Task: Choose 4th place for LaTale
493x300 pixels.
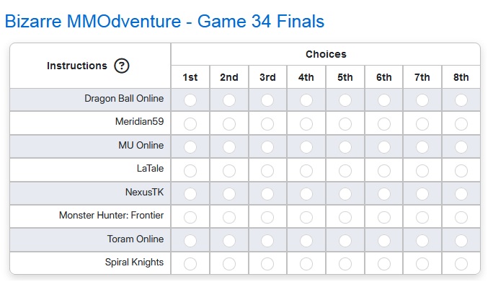Action: tap(306, 171)
